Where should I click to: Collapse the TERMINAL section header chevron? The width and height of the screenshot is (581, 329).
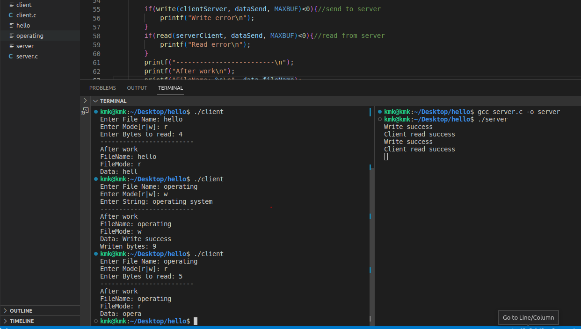tap(95, 101)
